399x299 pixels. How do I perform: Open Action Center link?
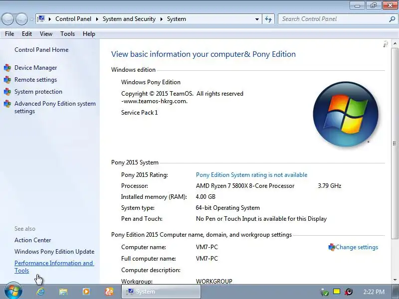(x=32, y=240)
